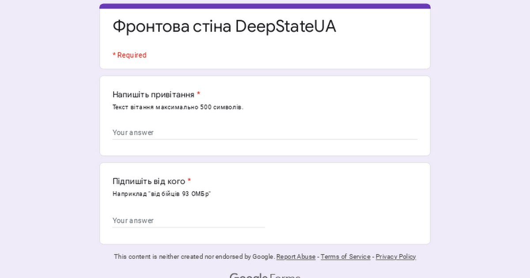
Task: Click blank space right of signature answer field
Action: pyautogui.click(x=344, y=220)
